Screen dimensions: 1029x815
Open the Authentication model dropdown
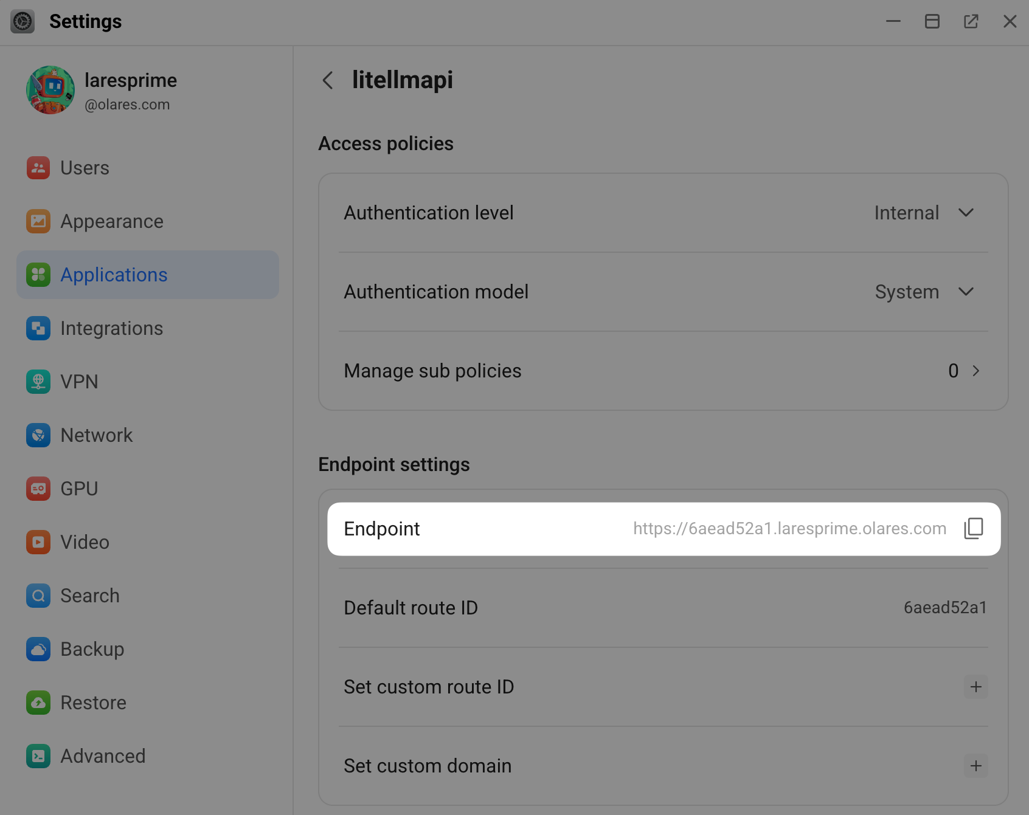966,292
